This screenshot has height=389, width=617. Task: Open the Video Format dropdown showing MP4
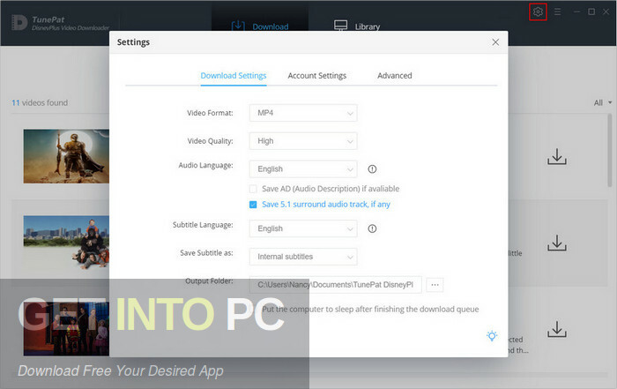303,113
